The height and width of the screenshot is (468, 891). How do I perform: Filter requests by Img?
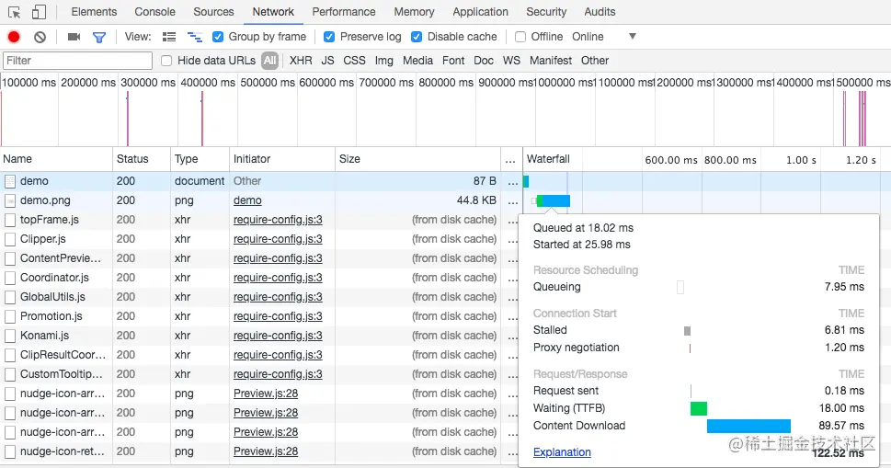384,61
